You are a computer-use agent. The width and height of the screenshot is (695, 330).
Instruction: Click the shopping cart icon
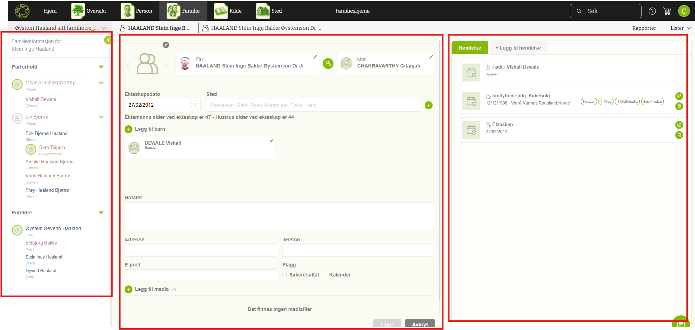[x=667, y=11]
